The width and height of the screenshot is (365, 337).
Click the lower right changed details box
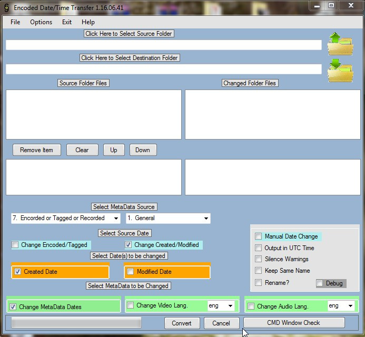pyautogui.click(x=273, y=177)
